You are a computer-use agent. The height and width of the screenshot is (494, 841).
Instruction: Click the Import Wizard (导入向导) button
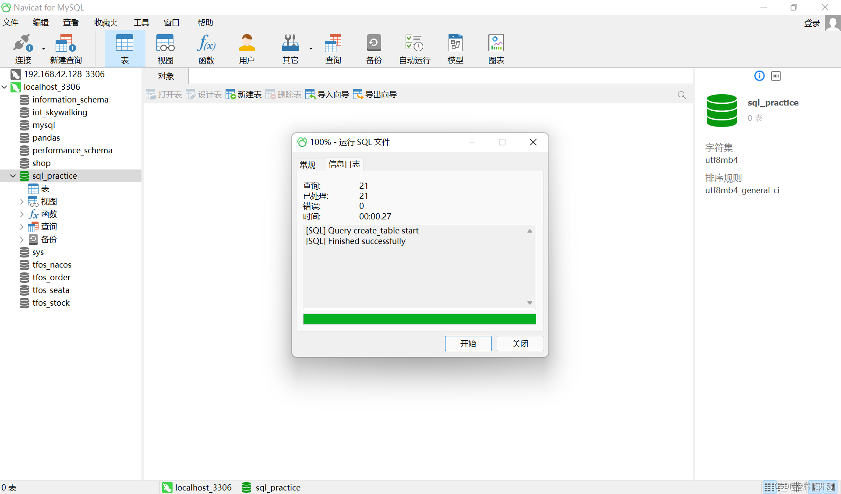click(x=327, y=94)
